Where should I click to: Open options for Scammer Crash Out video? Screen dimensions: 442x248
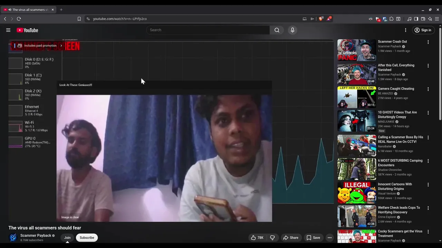428,42
